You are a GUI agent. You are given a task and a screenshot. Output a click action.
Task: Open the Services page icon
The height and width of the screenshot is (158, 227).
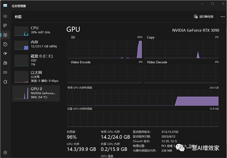(x=5, y=82)
